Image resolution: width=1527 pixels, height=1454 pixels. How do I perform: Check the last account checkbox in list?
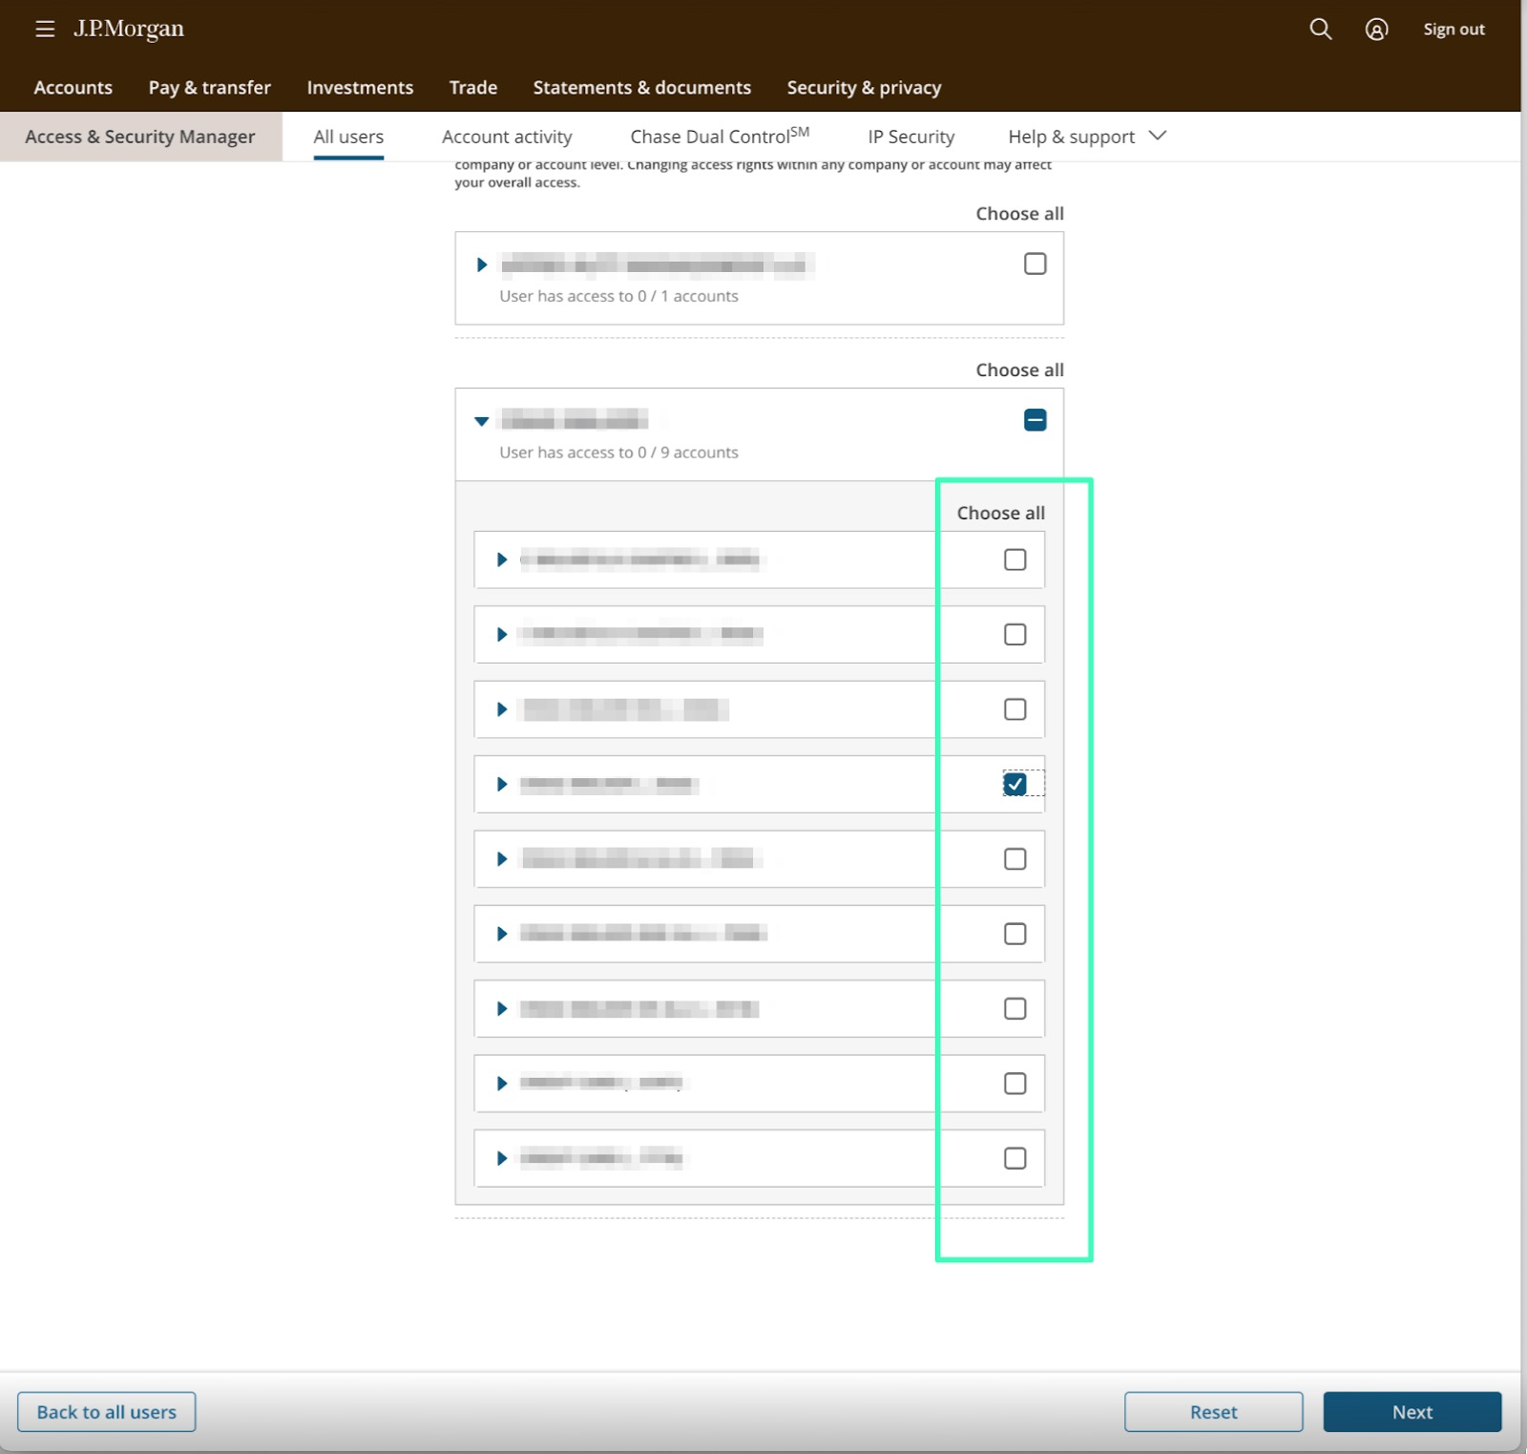click(1015, 1158)
